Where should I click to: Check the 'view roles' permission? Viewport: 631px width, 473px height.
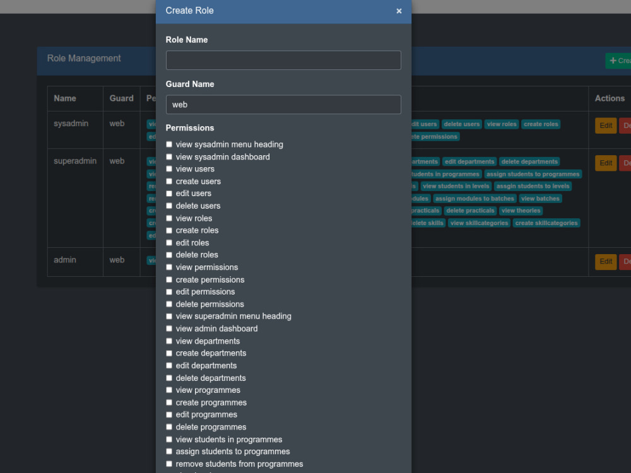pos(169,218)
